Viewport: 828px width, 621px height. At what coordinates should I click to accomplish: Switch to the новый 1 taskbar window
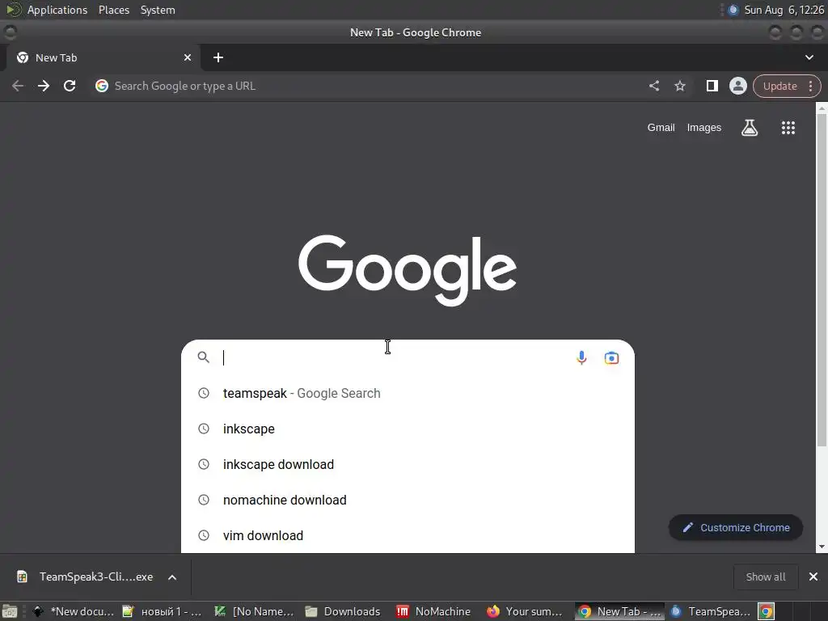[x=162, y=611]
